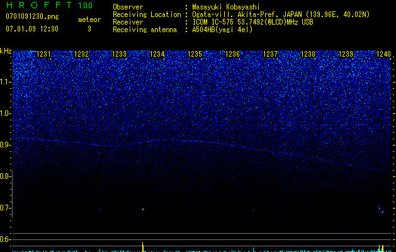The height and width of the screenshot is (252, 396).
Task: Click the 1232 time marker
Action: pos(81,54)
